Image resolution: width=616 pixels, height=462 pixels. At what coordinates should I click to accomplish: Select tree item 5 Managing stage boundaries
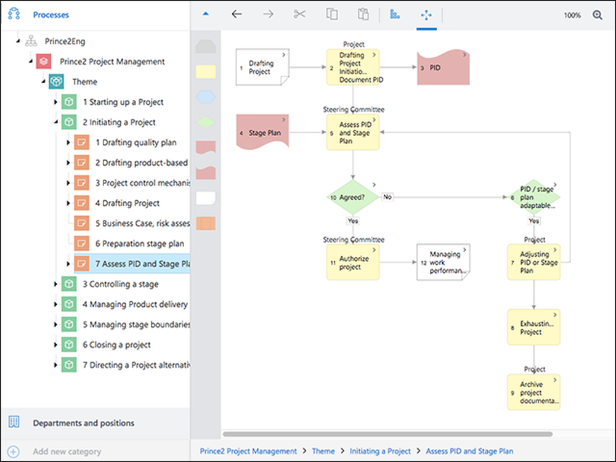click(136, 325)
